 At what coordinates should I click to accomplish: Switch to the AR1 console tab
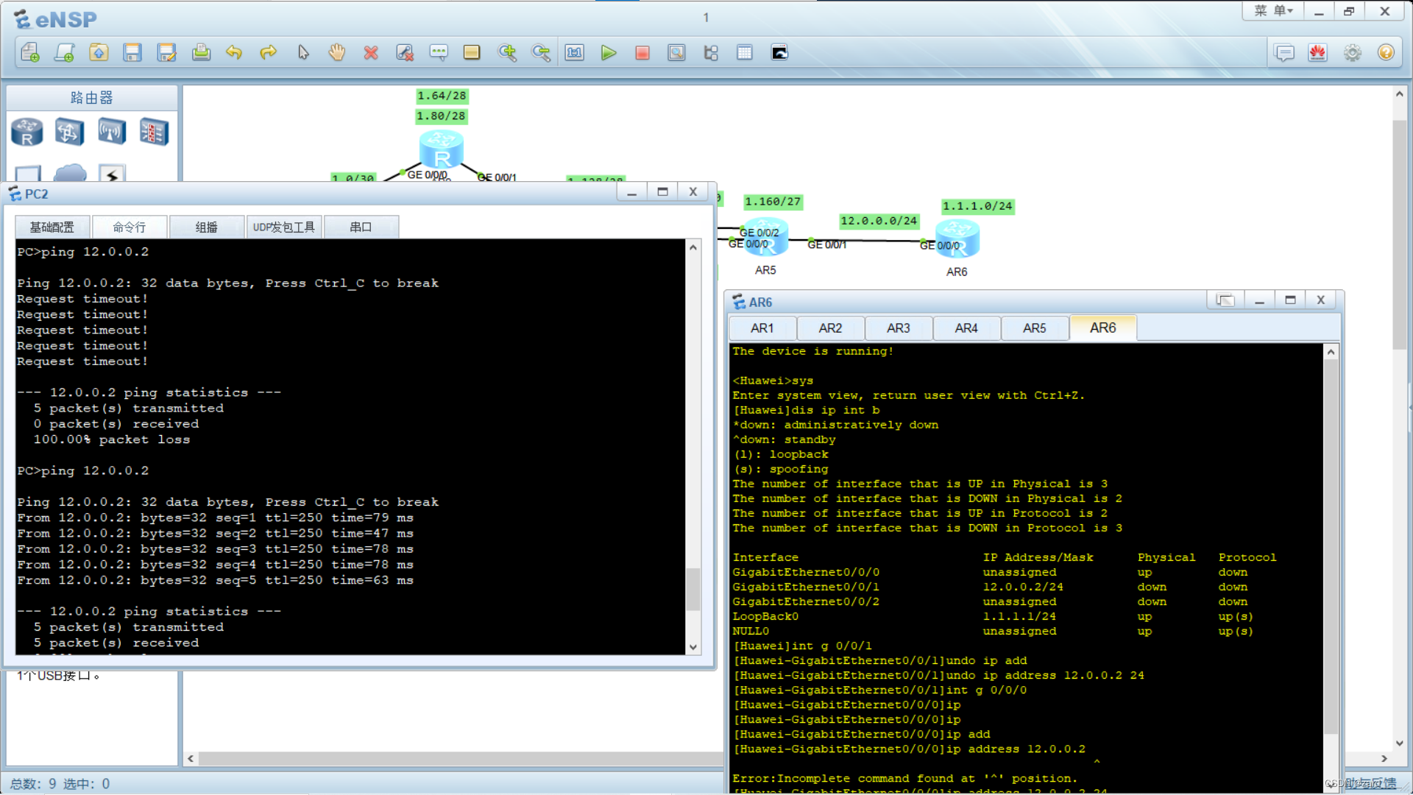(762, 328)
